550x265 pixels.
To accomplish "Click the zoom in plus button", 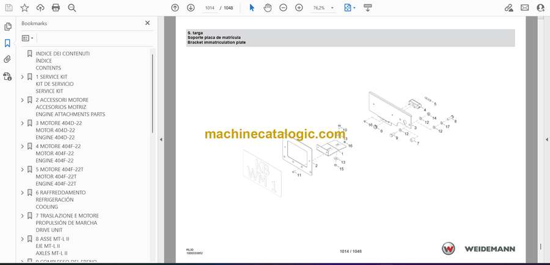I will 299,7.
